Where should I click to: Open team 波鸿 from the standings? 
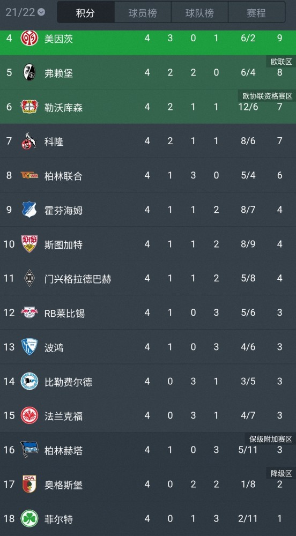click(54, 348)
